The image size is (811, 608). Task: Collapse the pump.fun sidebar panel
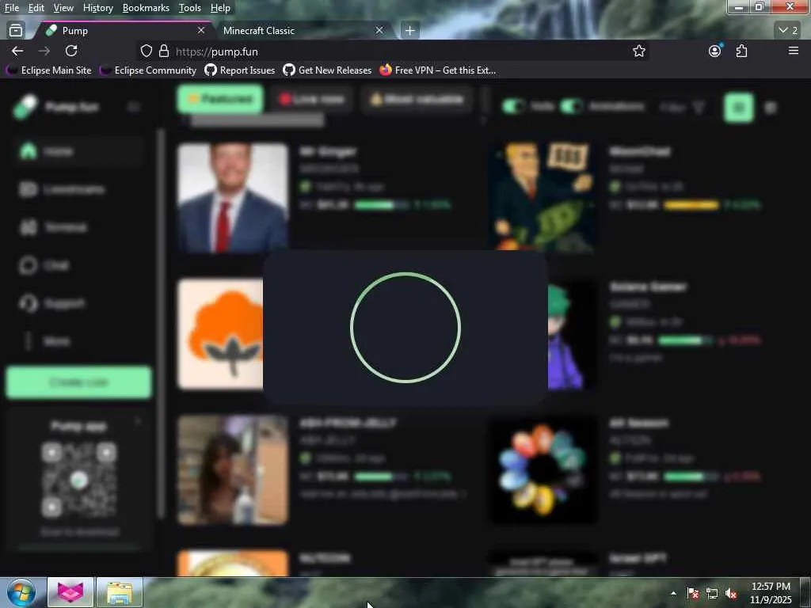pos(133,107)
